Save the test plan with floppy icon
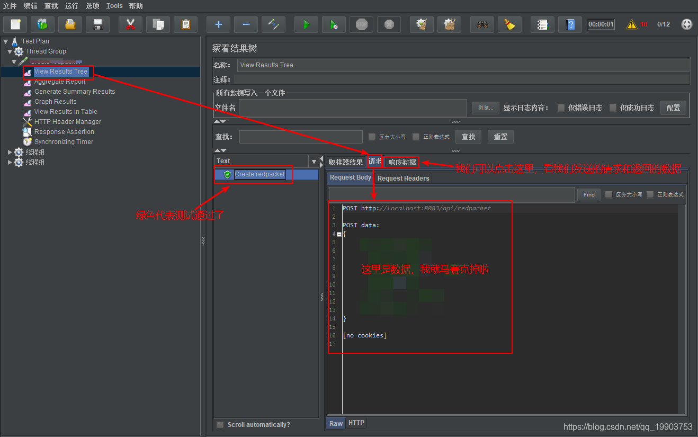This screenshot has width=698, height=437. (x=97, y=24)
